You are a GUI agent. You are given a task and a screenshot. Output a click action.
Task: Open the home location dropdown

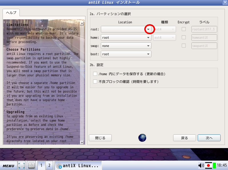tap(126, 38)
